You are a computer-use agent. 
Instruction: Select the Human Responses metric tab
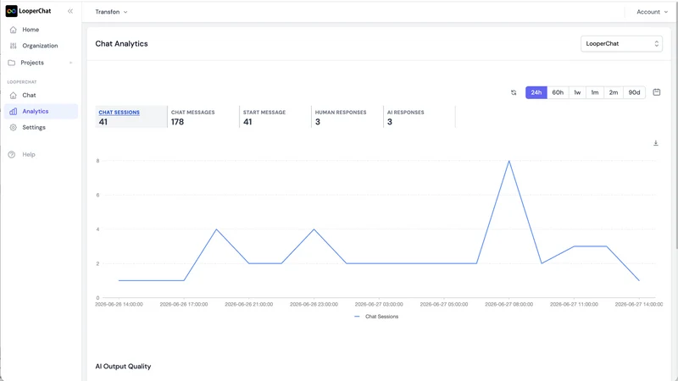pos(347,117)
